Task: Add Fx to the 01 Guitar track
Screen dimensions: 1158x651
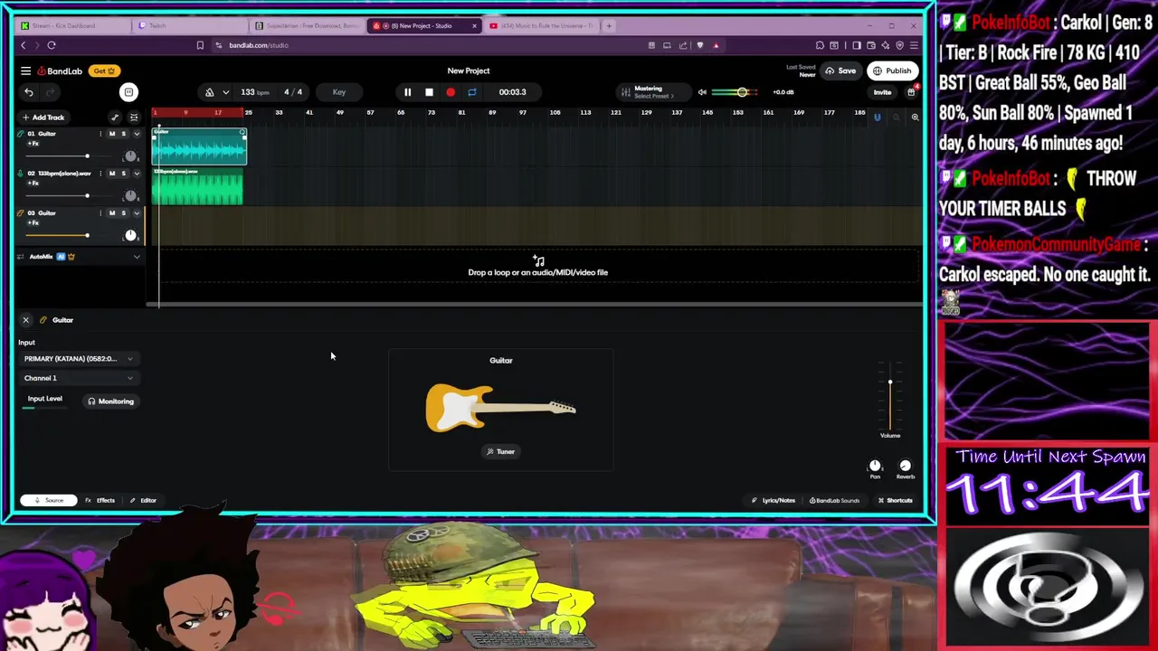Action: pyautogui.click(x=33, y=144)
